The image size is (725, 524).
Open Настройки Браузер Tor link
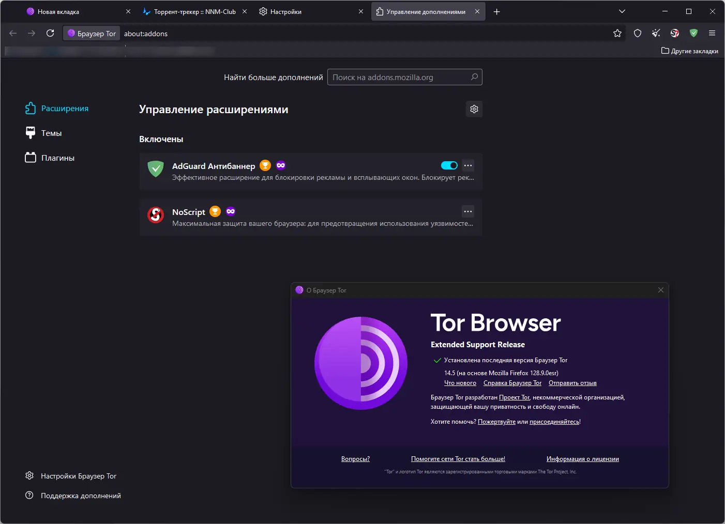[71, 476]
